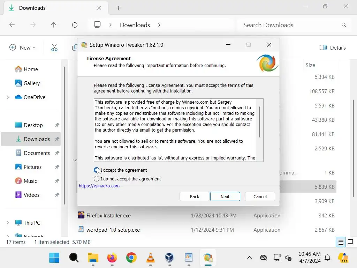Collapse the group chevron in file list
Screen dimensions: 357x268
75,161
